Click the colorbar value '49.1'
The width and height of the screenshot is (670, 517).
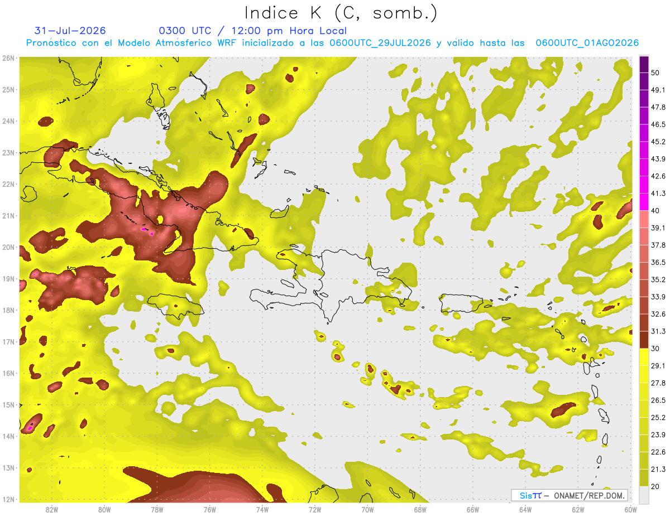point(658,89)
